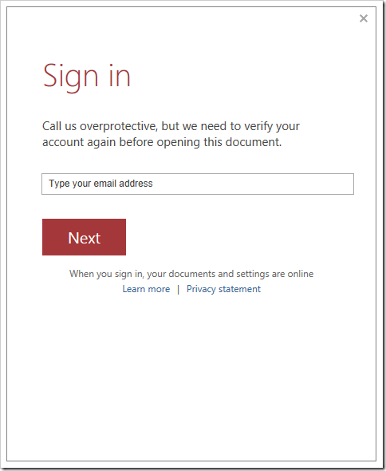Select the email placeholder text area
The width and height of the screenshot is (386, 471).
100,184
